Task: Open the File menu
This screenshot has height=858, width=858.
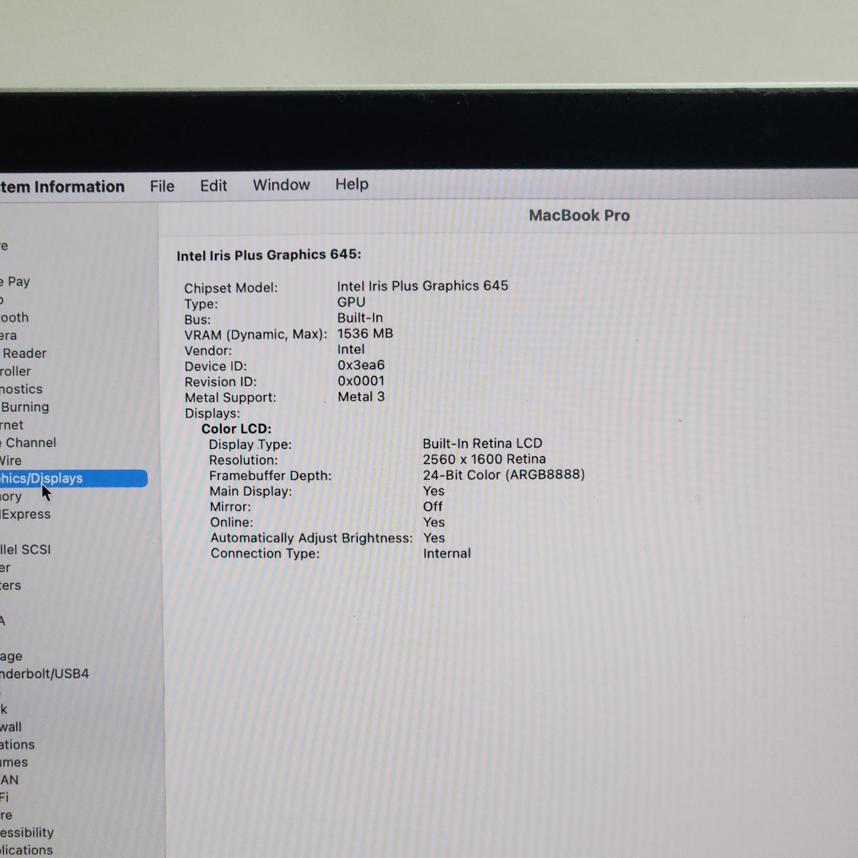Action: 162,186
